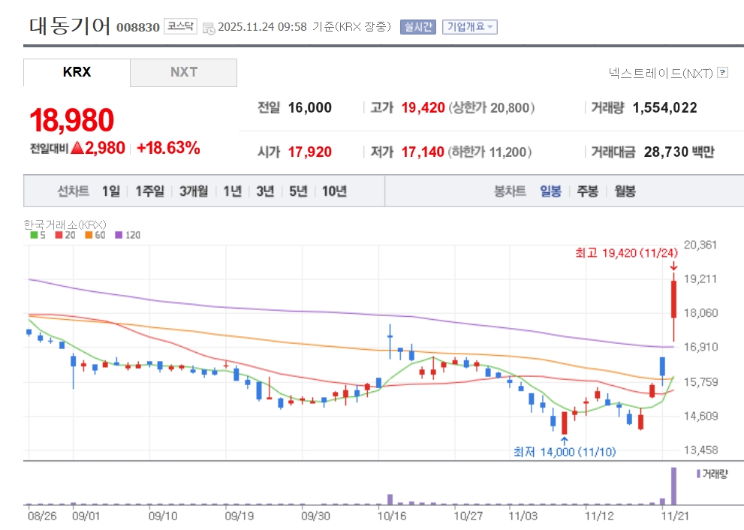Image resolution: width=744 pixels, height=530 pixels.
Task: Switch to the NXT exchange tab
Action: tap(184, 72)
